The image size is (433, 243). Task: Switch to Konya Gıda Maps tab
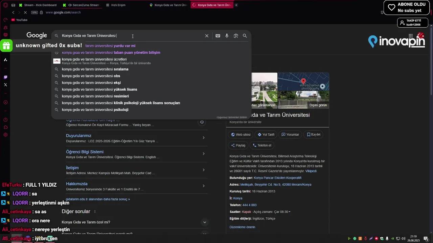[168, 5]
